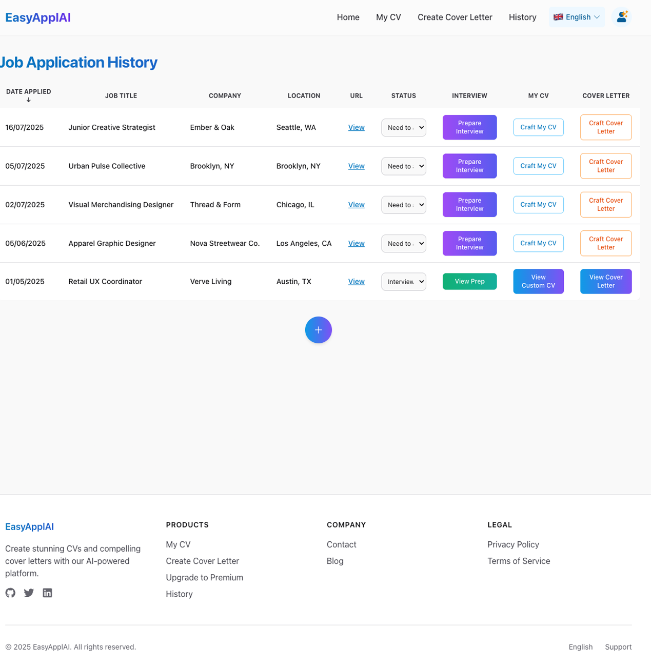Open Create Cover Letter nav item
Screen dimensions: 651x666
455,17
